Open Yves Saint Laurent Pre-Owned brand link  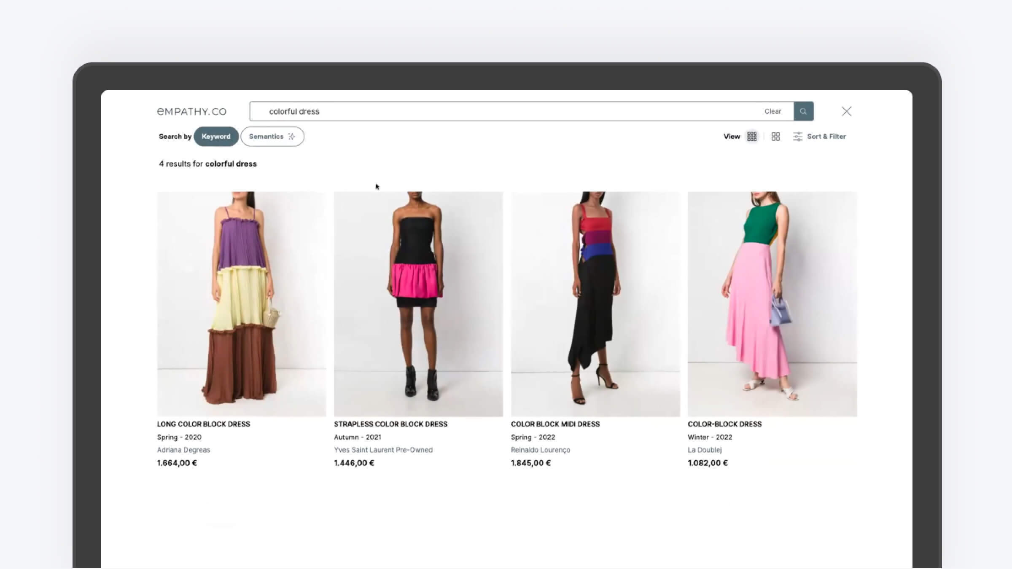383,450
